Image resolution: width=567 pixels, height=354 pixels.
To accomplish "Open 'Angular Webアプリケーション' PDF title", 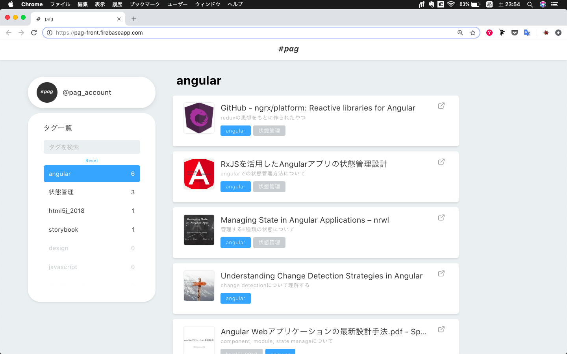I will coord(324,332).
